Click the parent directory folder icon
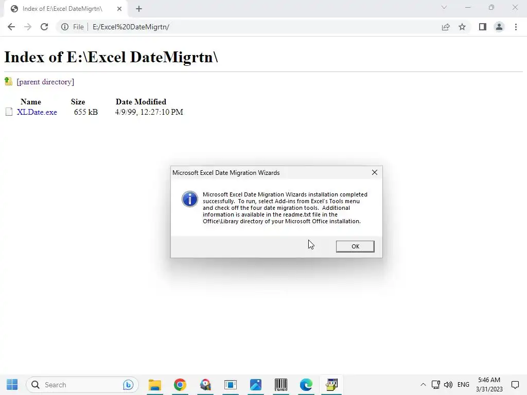This screenshot has width=527, height=395. tap(8, 81)
